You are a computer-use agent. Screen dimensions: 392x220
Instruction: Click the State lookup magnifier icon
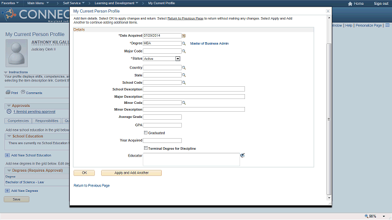click(x=184, y=75)
